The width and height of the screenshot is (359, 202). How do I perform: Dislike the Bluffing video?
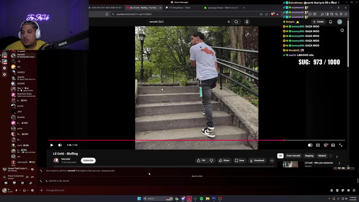click(211, 160)
